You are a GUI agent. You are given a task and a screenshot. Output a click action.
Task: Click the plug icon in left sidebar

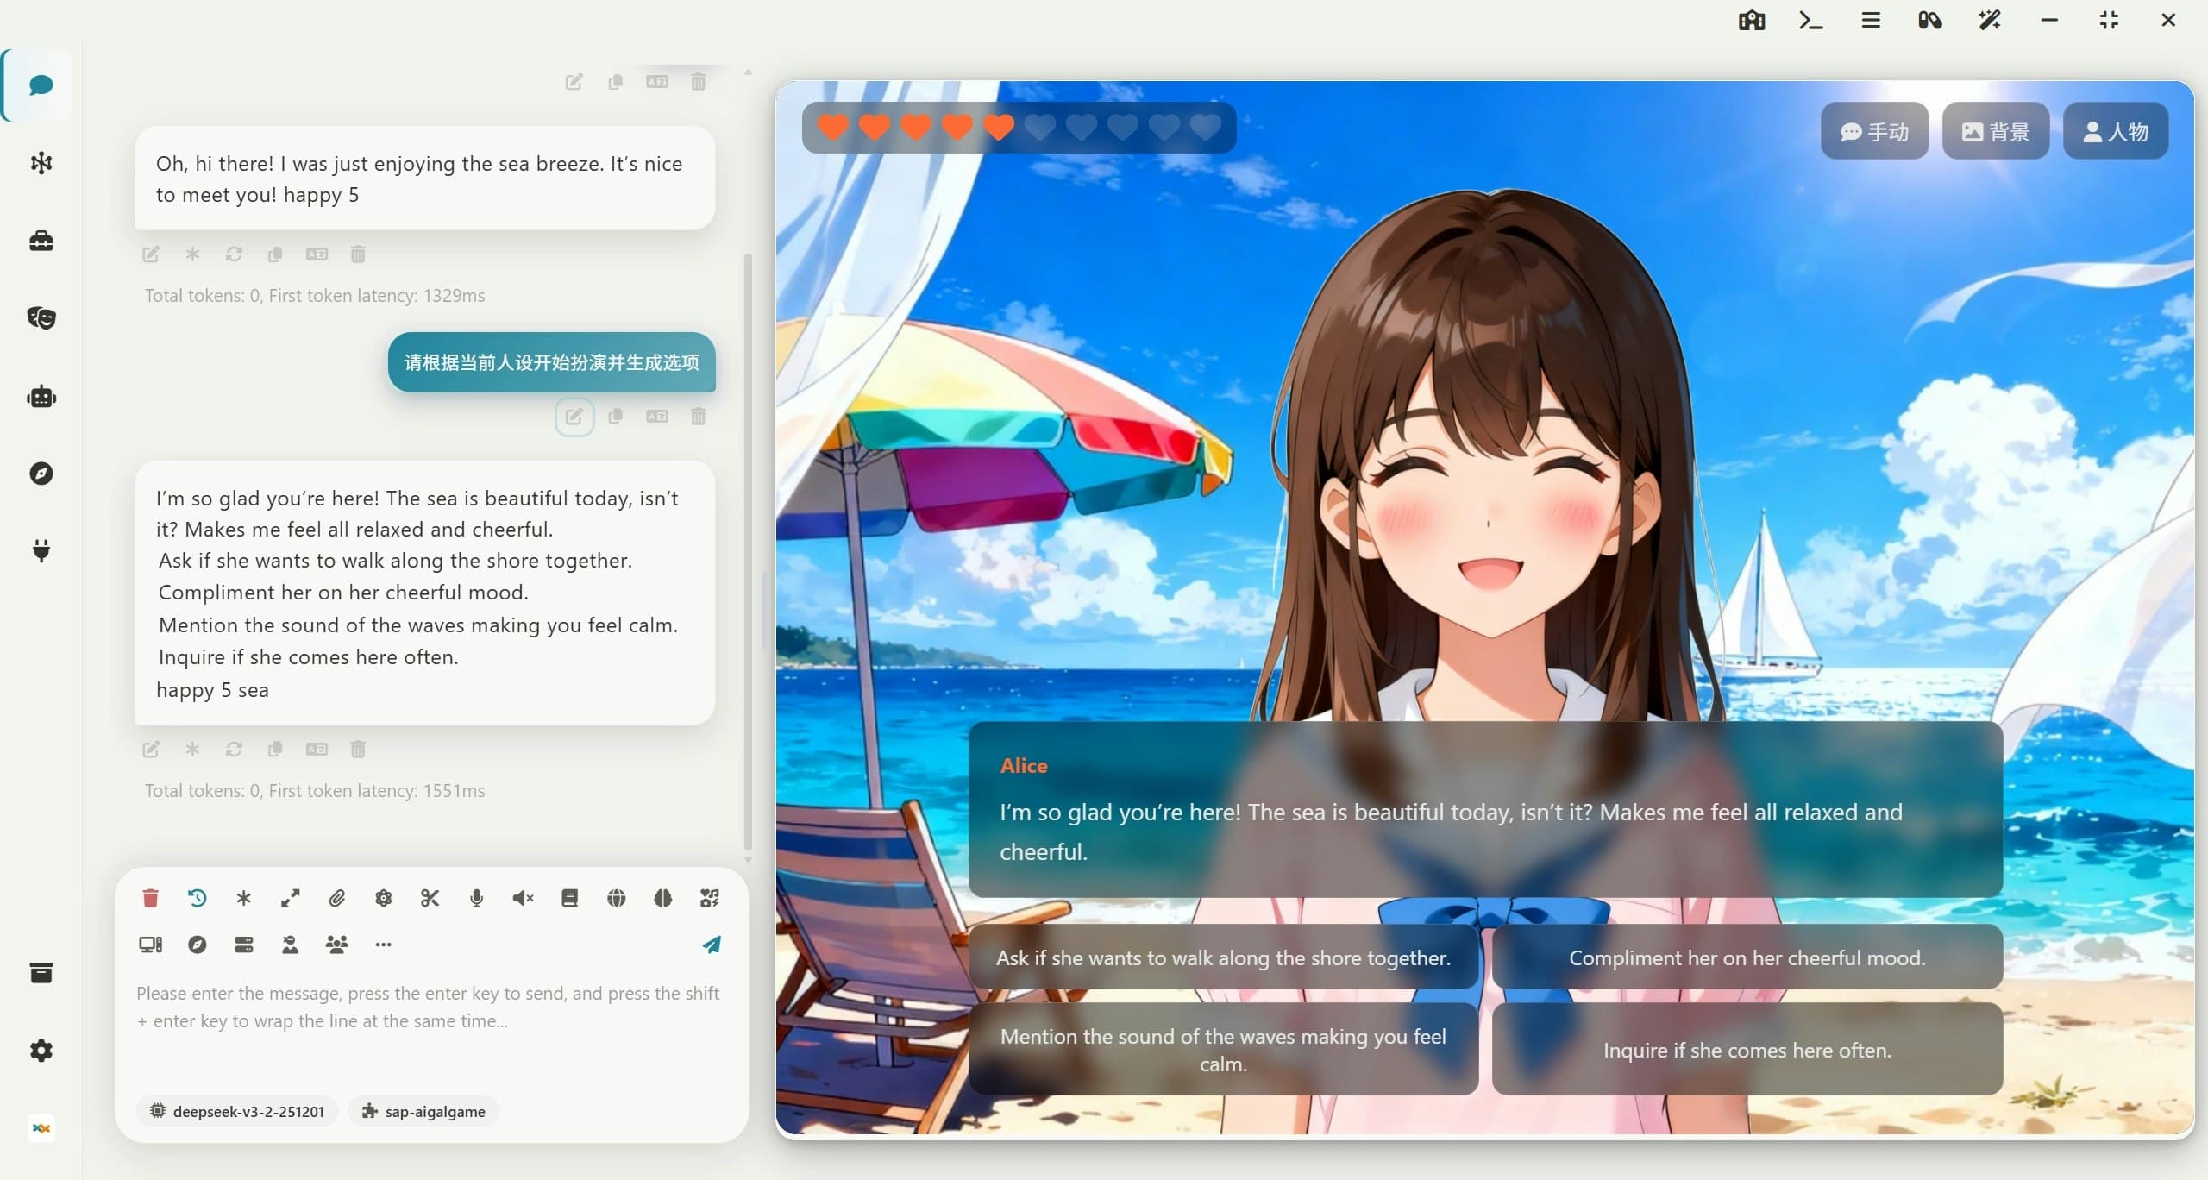click(x=41, y=550)
